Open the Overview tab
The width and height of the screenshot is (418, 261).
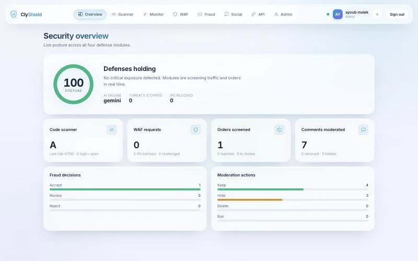coord(90,15)
